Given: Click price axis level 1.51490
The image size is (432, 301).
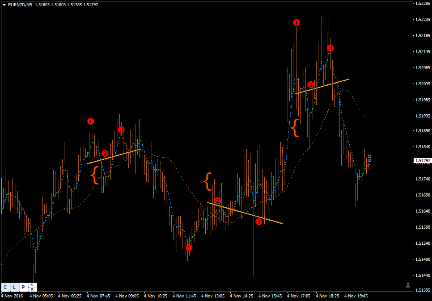Looking at the screenshot, I should 423,259.
